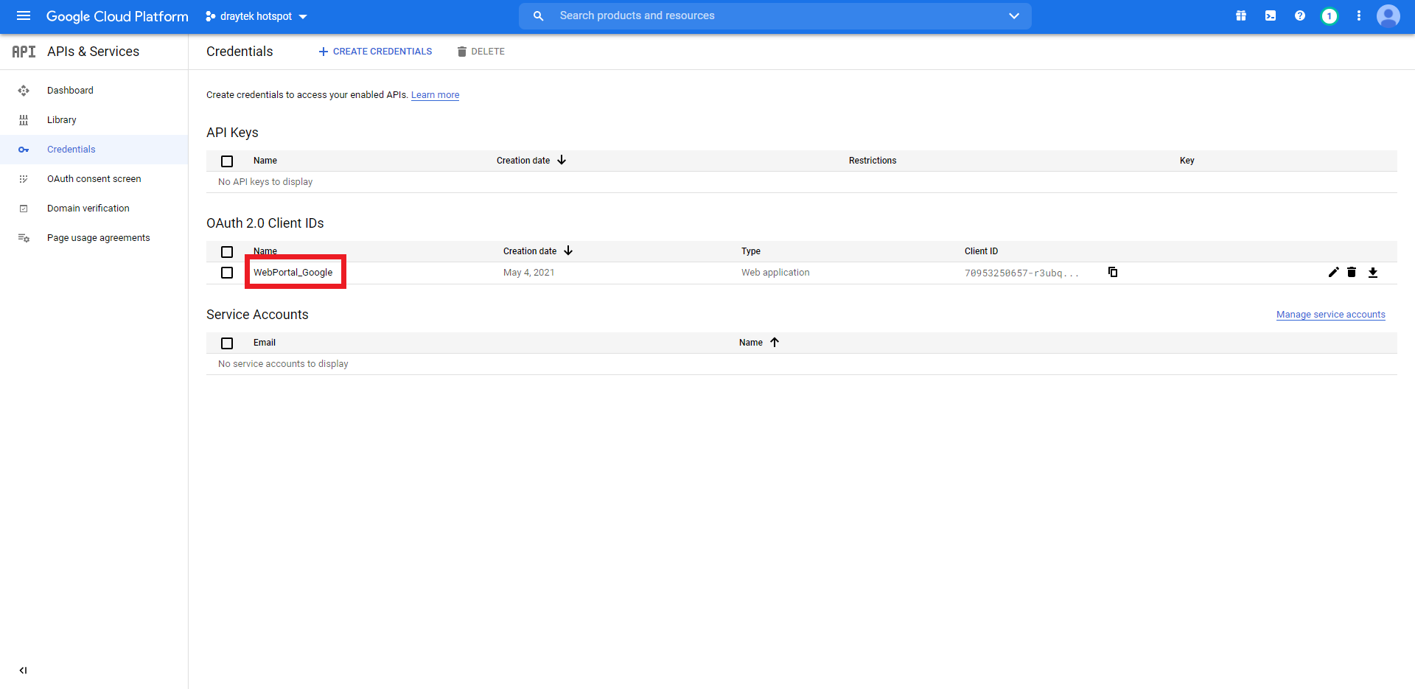
Task: Click the May 4, 2021 date cell
Action: pyautogui.click(x=529, y=273)
